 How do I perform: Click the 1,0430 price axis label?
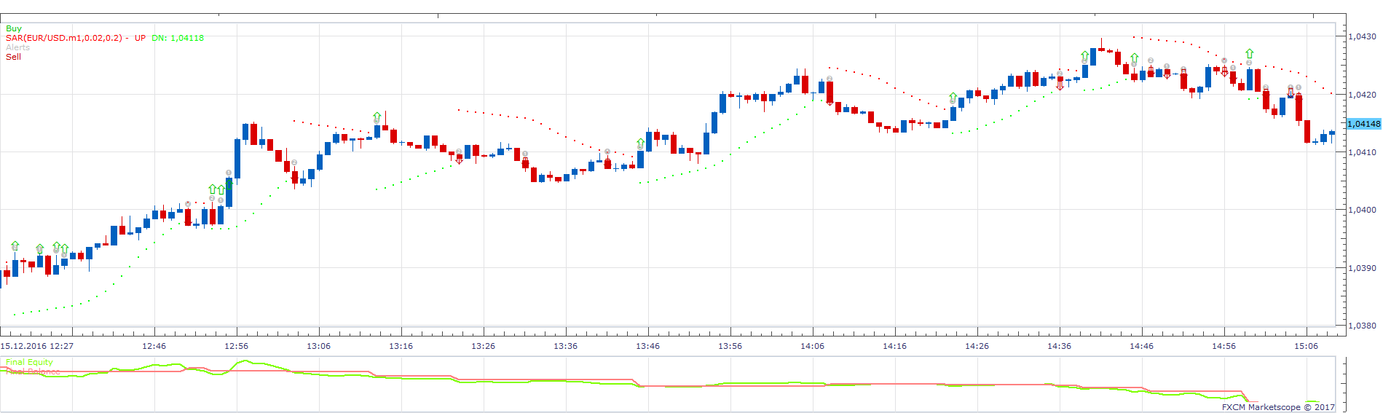[x=1362, y=36]
